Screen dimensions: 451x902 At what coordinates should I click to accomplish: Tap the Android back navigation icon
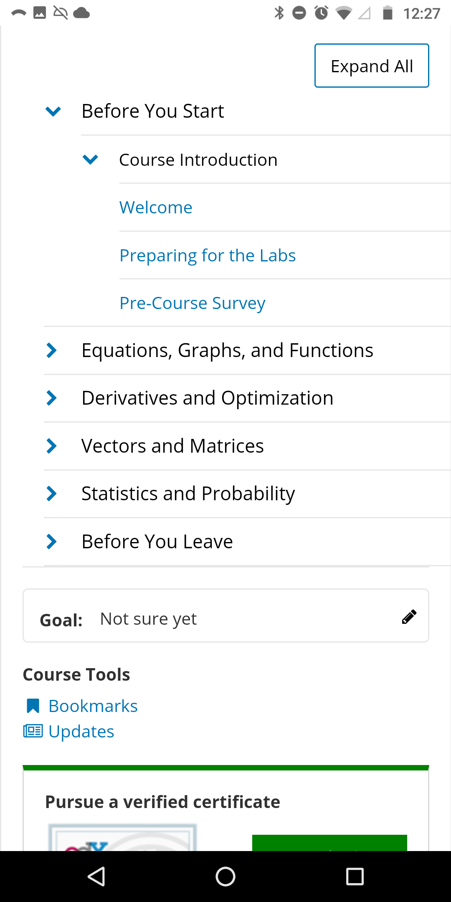tap(96, 876)
